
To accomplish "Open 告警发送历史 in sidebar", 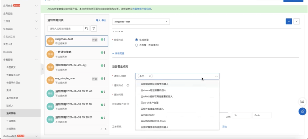I will (x=13, y=75).
